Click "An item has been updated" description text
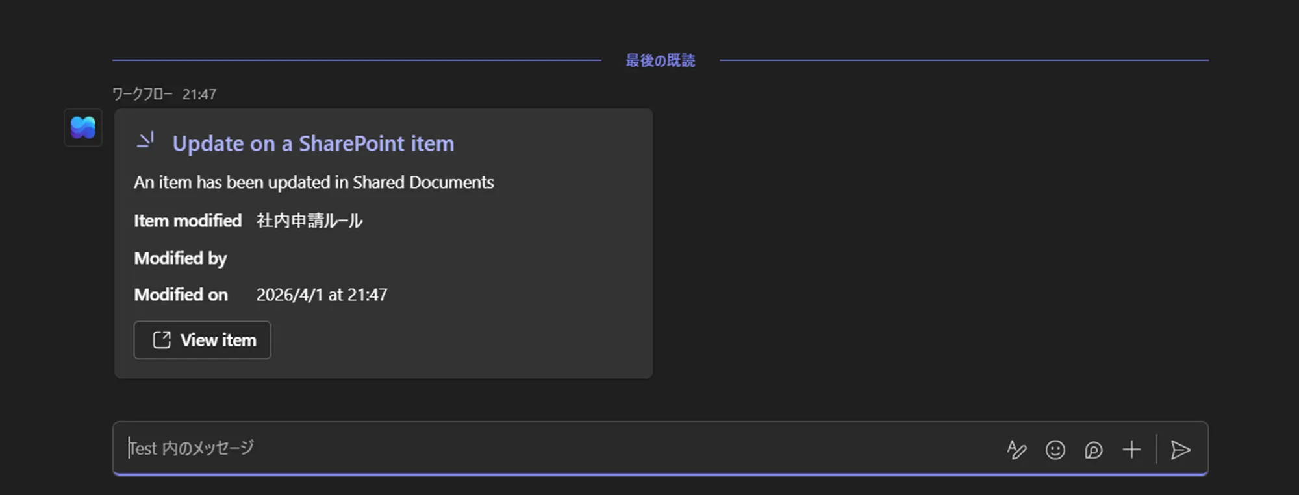The image size is (1299, 495). 314,182
